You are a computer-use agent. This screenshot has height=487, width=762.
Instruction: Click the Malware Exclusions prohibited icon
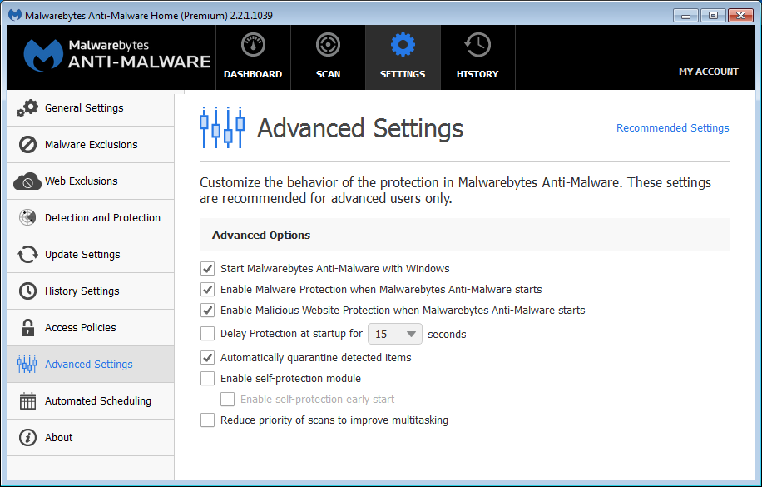27,145
